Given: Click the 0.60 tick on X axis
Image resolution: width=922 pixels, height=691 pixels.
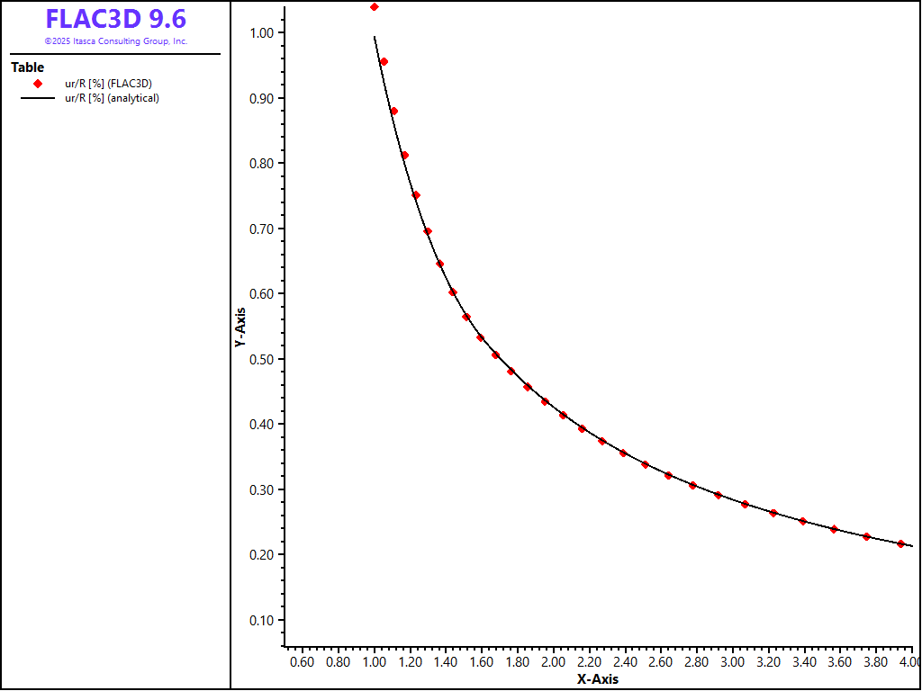Looking at the screenshot, I should (x=303, y=662).
